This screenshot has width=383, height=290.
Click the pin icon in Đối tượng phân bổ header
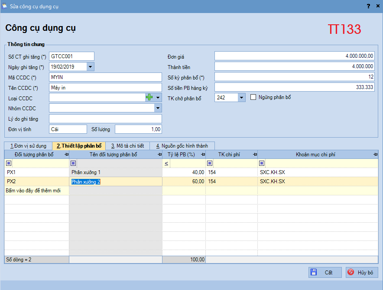(66, 155)
